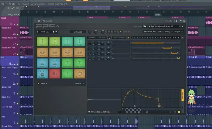This screenshot has height=129, width=212.
Task: Select previous midi loop arrow
Action: tap(149, 26)
